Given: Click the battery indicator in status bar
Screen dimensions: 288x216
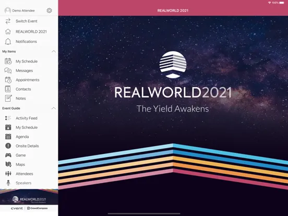Looking at the screenshot, I should click(x=282, y=3).
